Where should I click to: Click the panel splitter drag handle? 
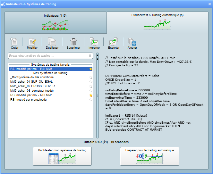tap(98, 95)
